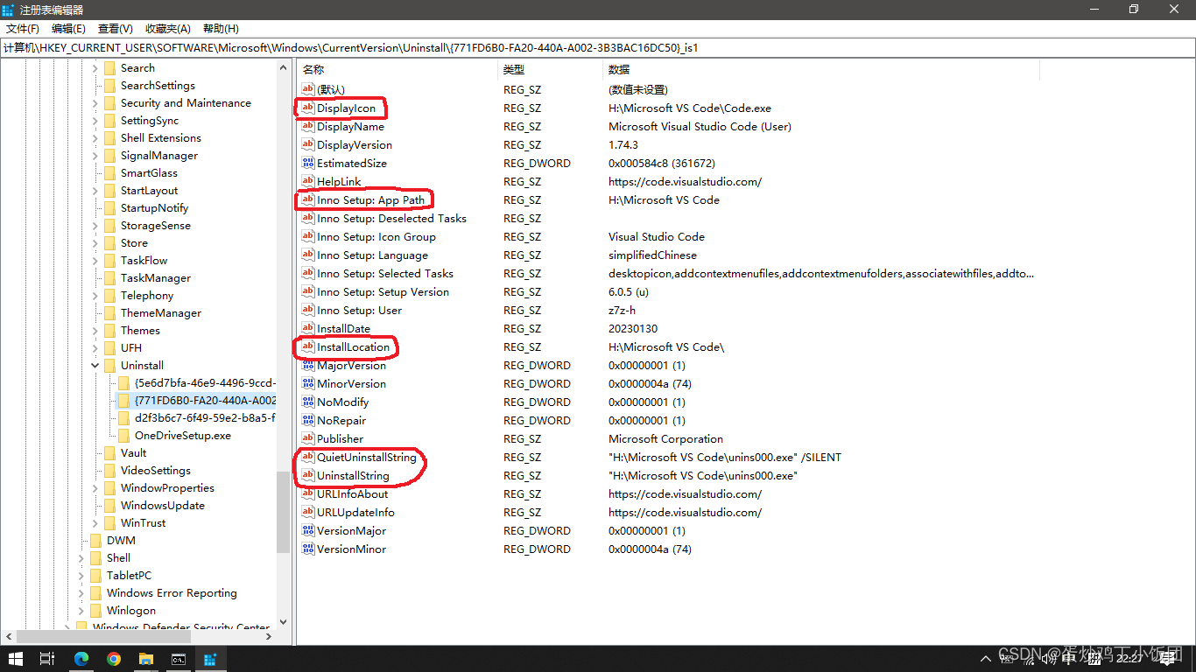Select the DisplayName value entry
Screen dimensions: 1196x672
[x=350, y=126]
